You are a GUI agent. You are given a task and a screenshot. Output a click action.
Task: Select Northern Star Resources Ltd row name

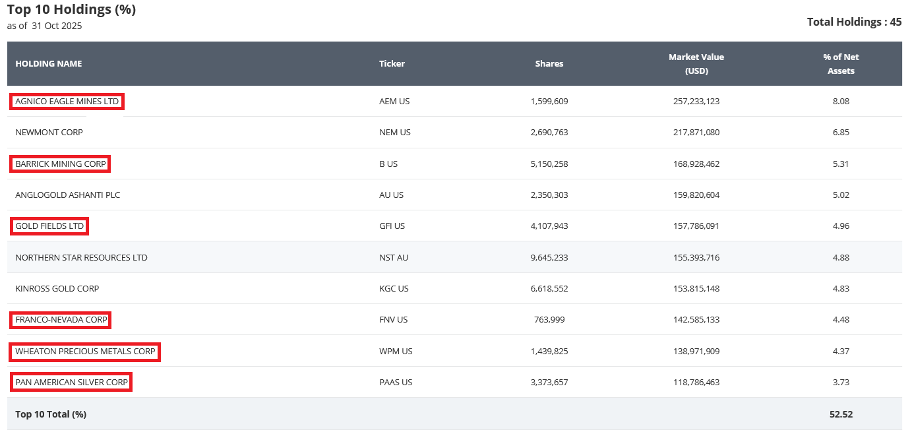tap(81, 257)
